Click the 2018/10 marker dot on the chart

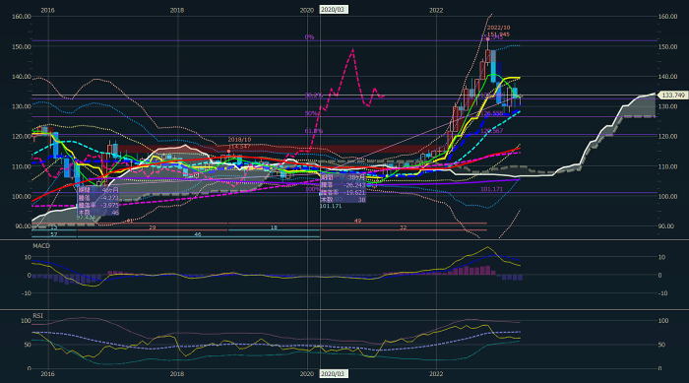coord(228,152)
